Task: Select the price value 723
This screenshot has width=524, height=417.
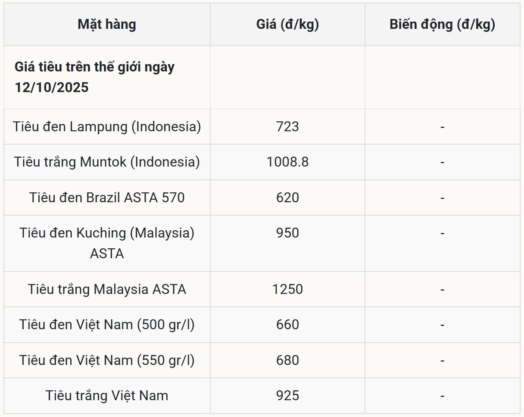Action: [287, 127]
